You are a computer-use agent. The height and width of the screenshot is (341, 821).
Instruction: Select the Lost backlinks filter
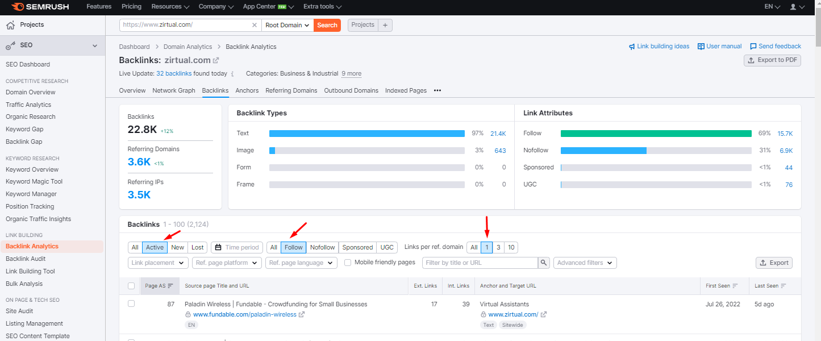(x=198, y=247)
